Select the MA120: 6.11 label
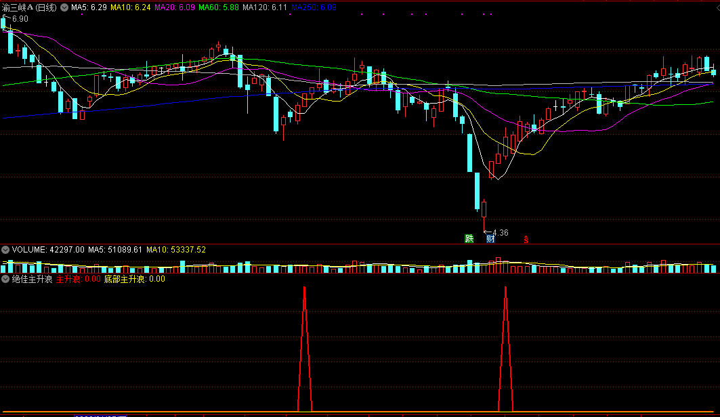The width and height of the screenshot is (720, 417). pos(265,7)
